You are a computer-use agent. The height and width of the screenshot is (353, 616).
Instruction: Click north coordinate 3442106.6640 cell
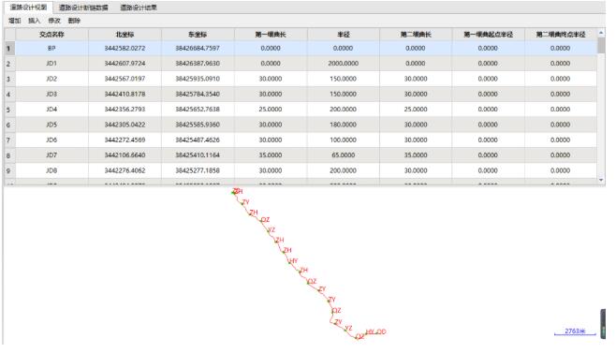125,155
